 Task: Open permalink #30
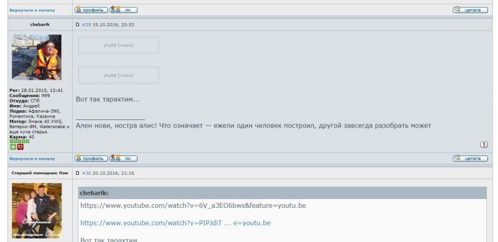coord(87,173)
